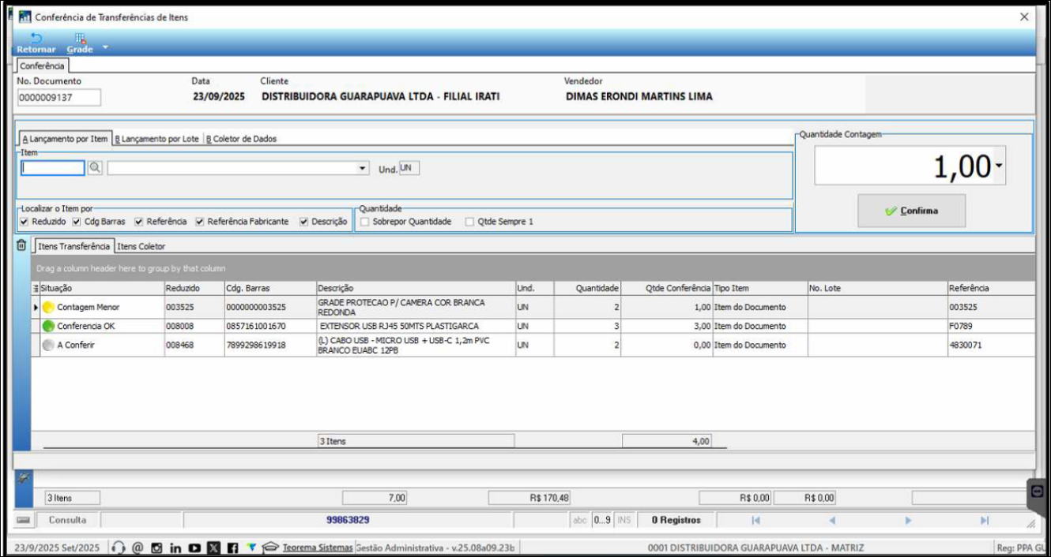Click the No. Documento input field

point(59,97)
